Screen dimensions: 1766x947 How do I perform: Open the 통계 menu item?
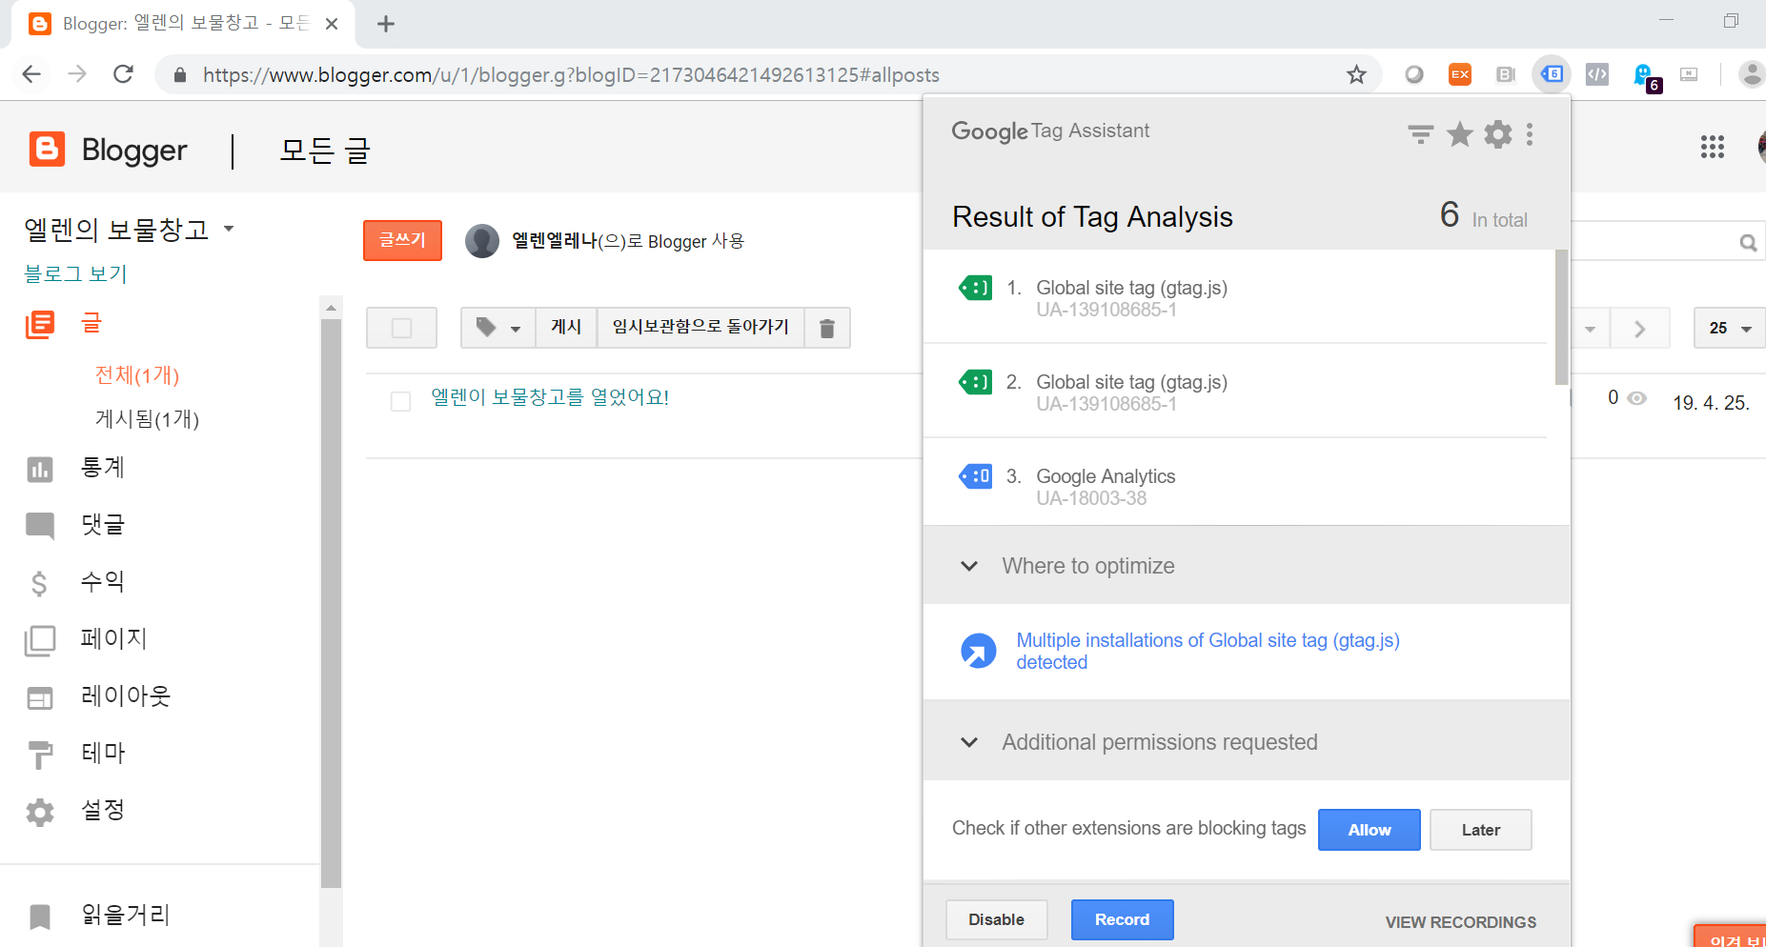click(x=103, y=468)
